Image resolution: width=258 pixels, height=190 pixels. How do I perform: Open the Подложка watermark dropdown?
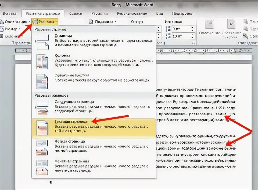(x=103, y=22)
